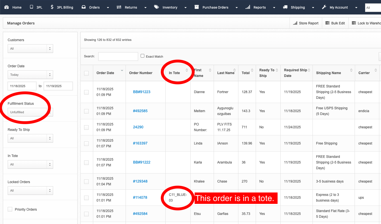The height and width of the screenshot is (224, 381).
Task: Enable the Exact Match checkbox
Action: 143,56
